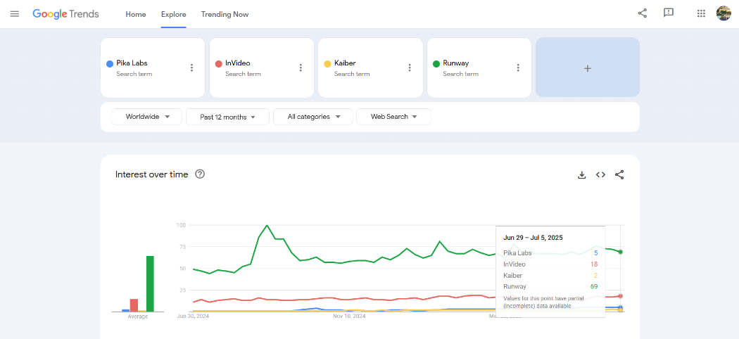Select the Explore tab
This screenshot has height=339, width=739.
point(173,14)
